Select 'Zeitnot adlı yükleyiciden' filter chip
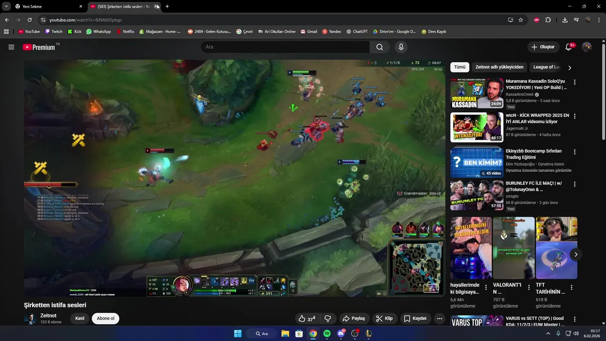Viewport: 606px width, 341px height. (x=499, y=67)
